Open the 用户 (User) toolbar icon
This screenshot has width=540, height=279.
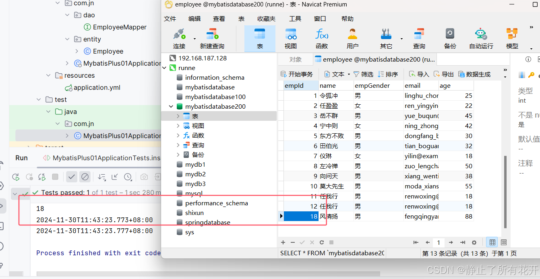pyautogui.click(x=353, y=39)
